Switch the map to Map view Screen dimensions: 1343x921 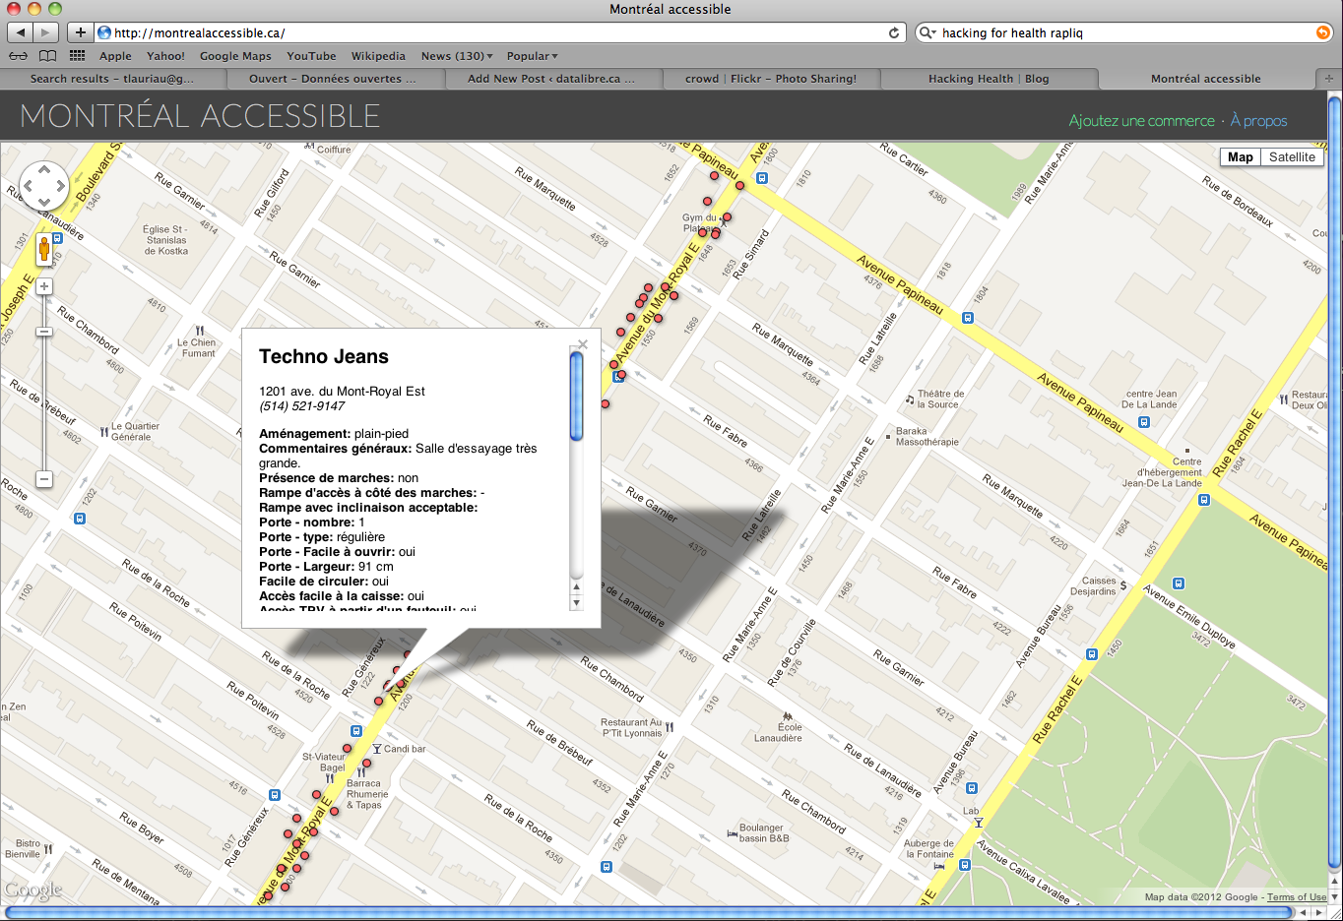1241,157
